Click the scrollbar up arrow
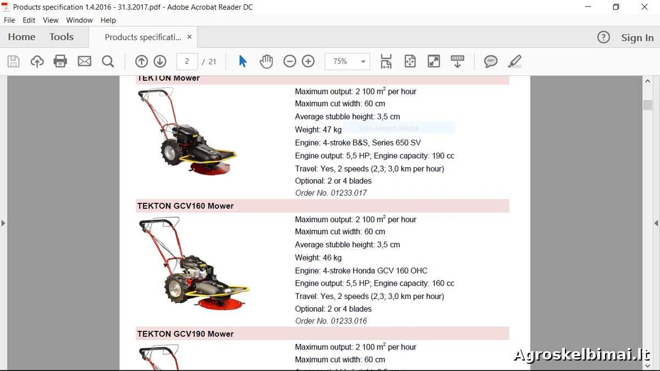 647,81
